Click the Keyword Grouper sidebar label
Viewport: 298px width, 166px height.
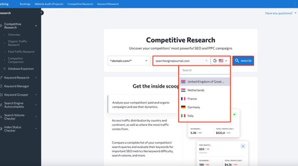coord(16,95)
